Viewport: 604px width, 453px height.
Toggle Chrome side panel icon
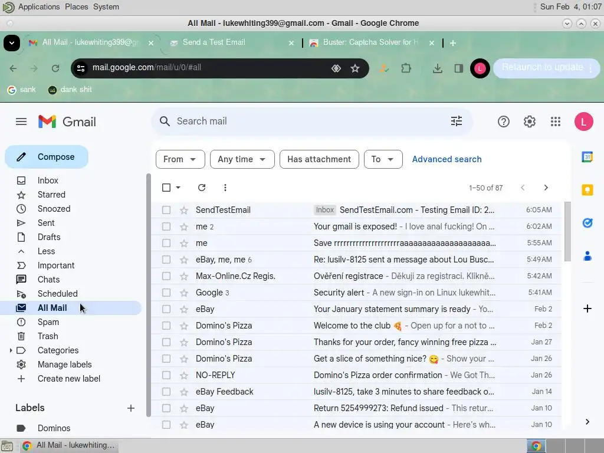(x=458, y=68)
